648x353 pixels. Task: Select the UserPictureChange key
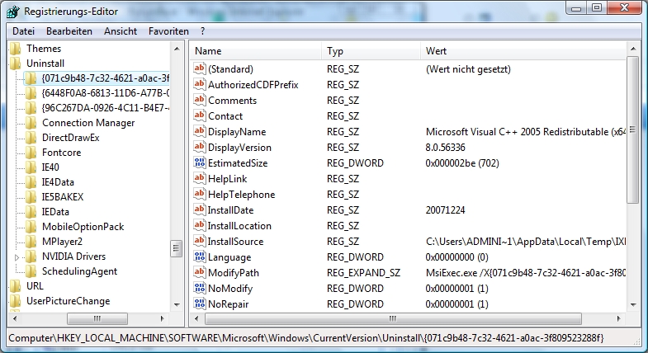pos(69,301)
